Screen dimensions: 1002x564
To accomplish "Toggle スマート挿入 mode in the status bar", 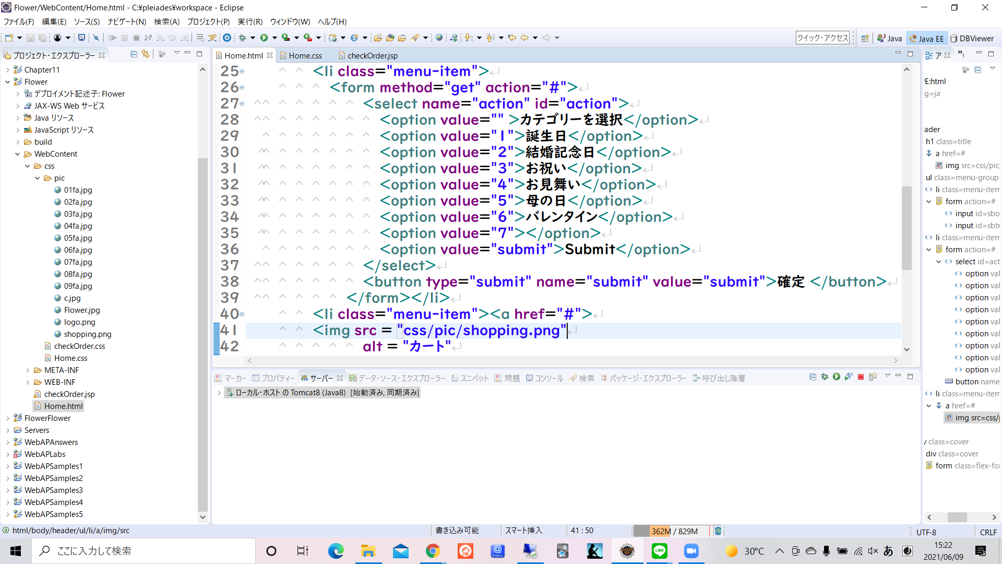I will coord(523,530).
